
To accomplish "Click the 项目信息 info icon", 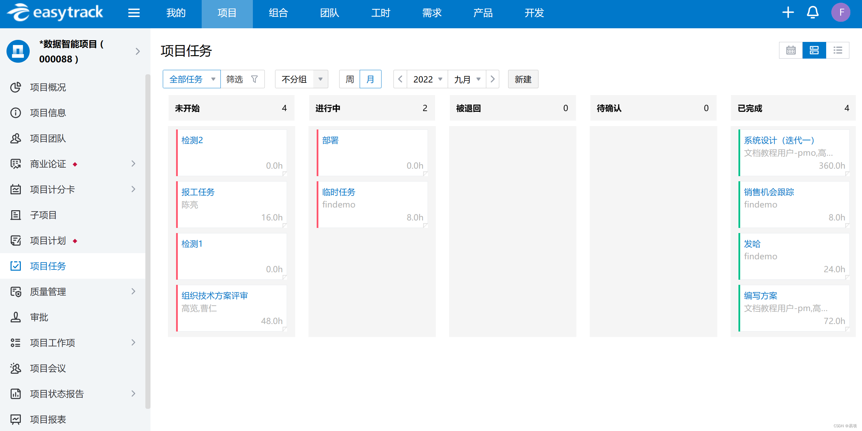I will 16,113.
